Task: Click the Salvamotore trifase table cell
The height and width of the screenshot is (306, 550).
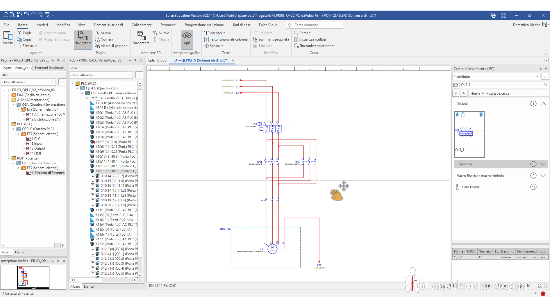Action: pyautogui.click(x=531, y=257)
